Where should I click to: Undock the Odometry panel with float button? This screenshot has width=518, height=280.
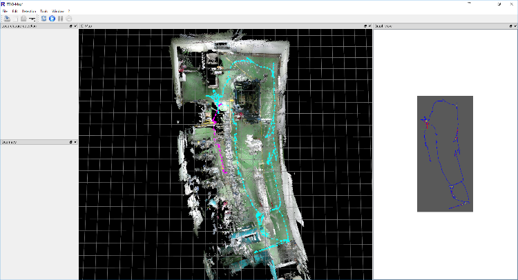(70, 142)
